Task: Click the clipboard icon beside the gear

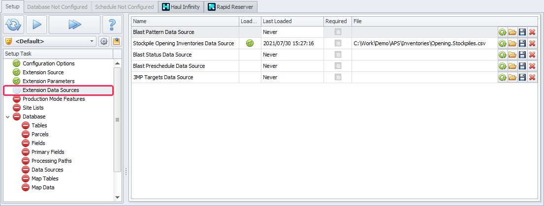Action: tap(116, 42)
